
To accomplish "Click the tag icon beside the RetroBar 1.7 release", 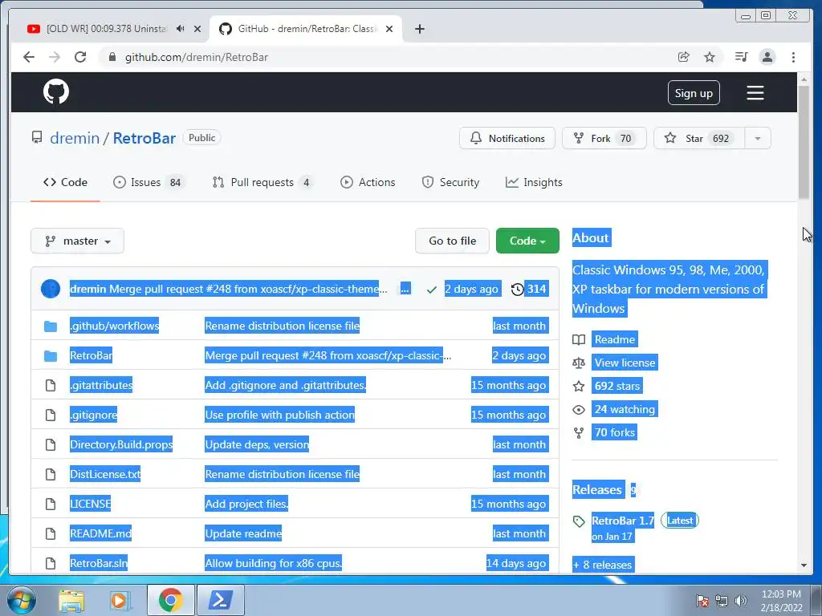I will [x=579, y=521].
